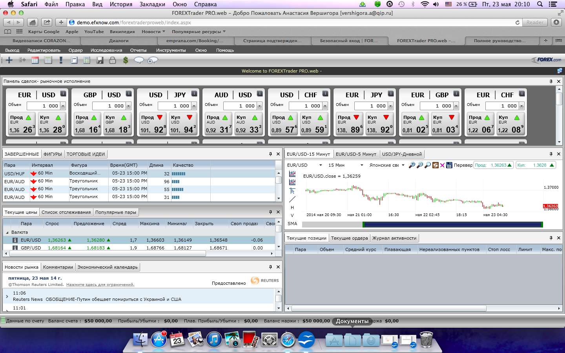This screenshot has width=565, height=353.
Task: Open the Исследования menu
Action: coord(106,50)
